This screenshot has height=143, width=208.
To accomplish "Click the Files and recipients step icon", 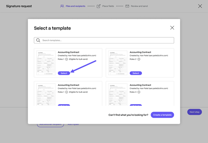I will tap(62, 6).
